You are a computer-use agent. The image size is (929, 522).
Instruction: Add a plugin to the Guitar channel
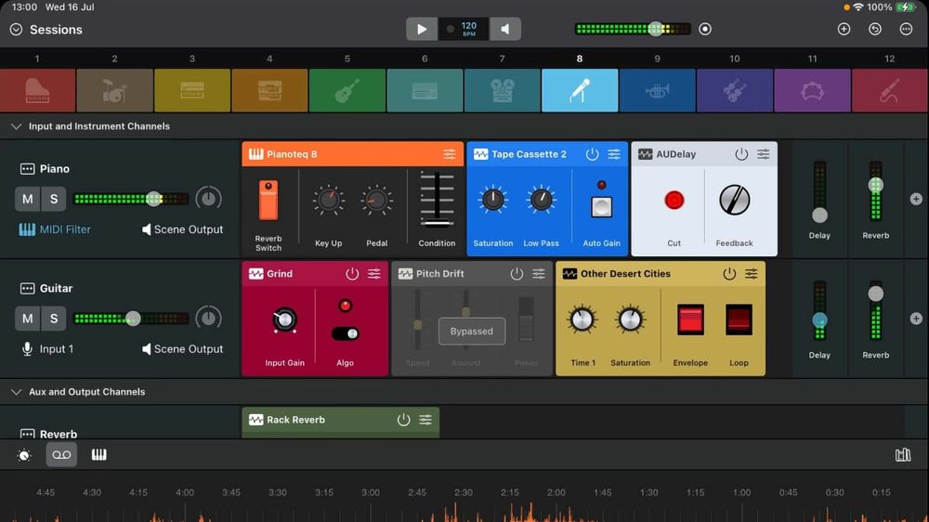pos(916,319)
